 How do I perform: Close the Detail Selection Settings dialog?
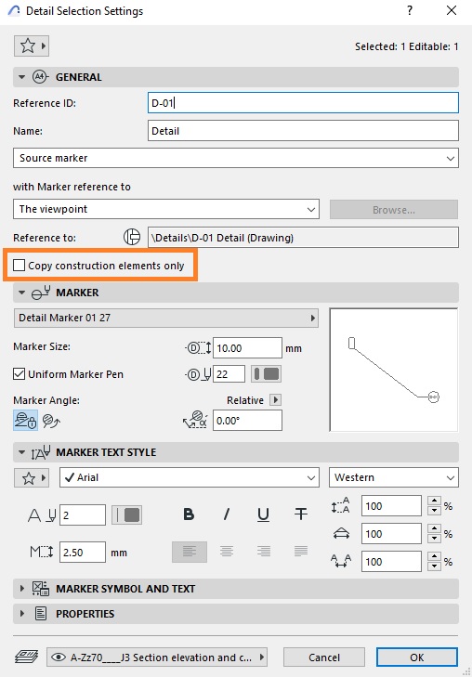point(452,10)
